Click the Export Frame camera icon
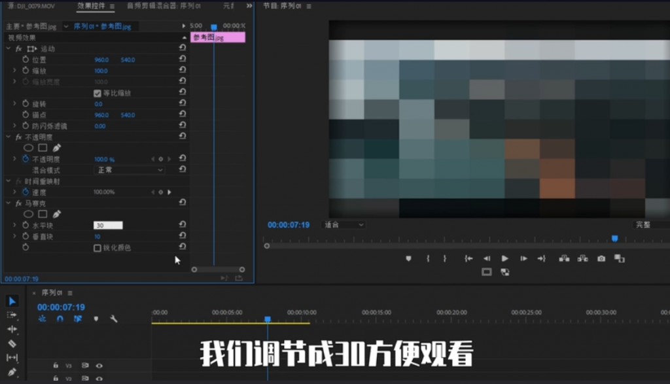 pyautogui.click(x=601, y=259)
